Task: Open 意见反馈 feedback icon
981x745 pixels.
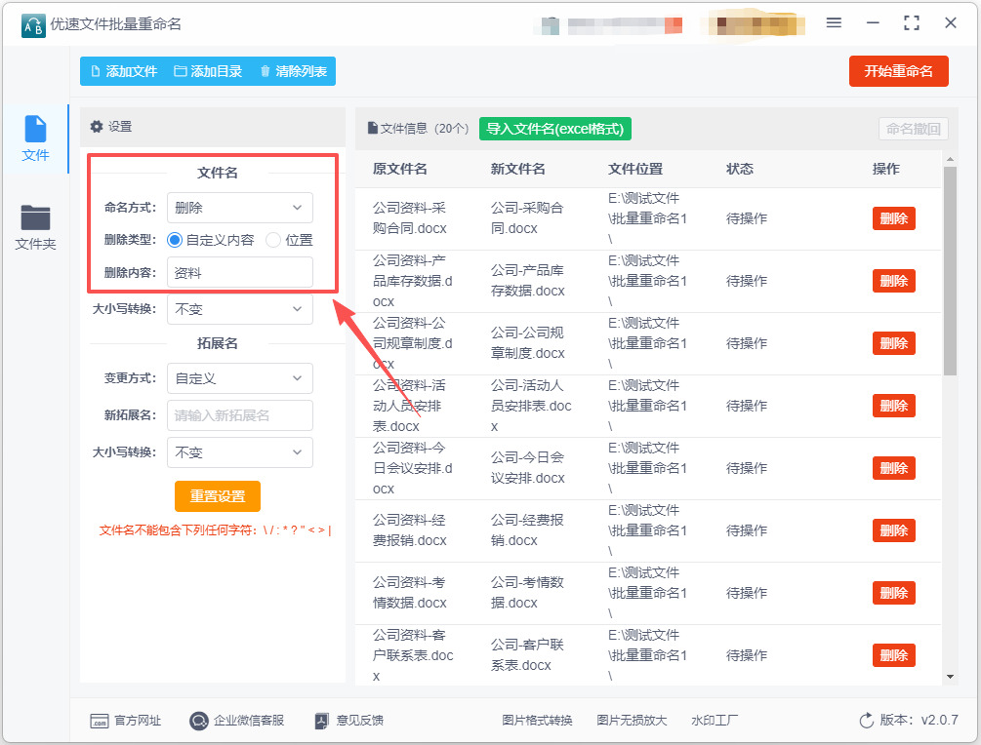Action: coord(323,721)
